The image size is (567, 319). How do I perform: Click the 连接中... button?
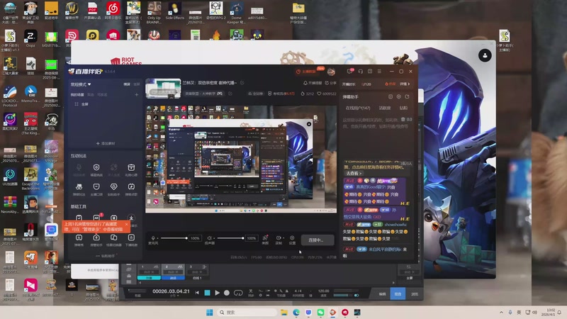point(317,240)
